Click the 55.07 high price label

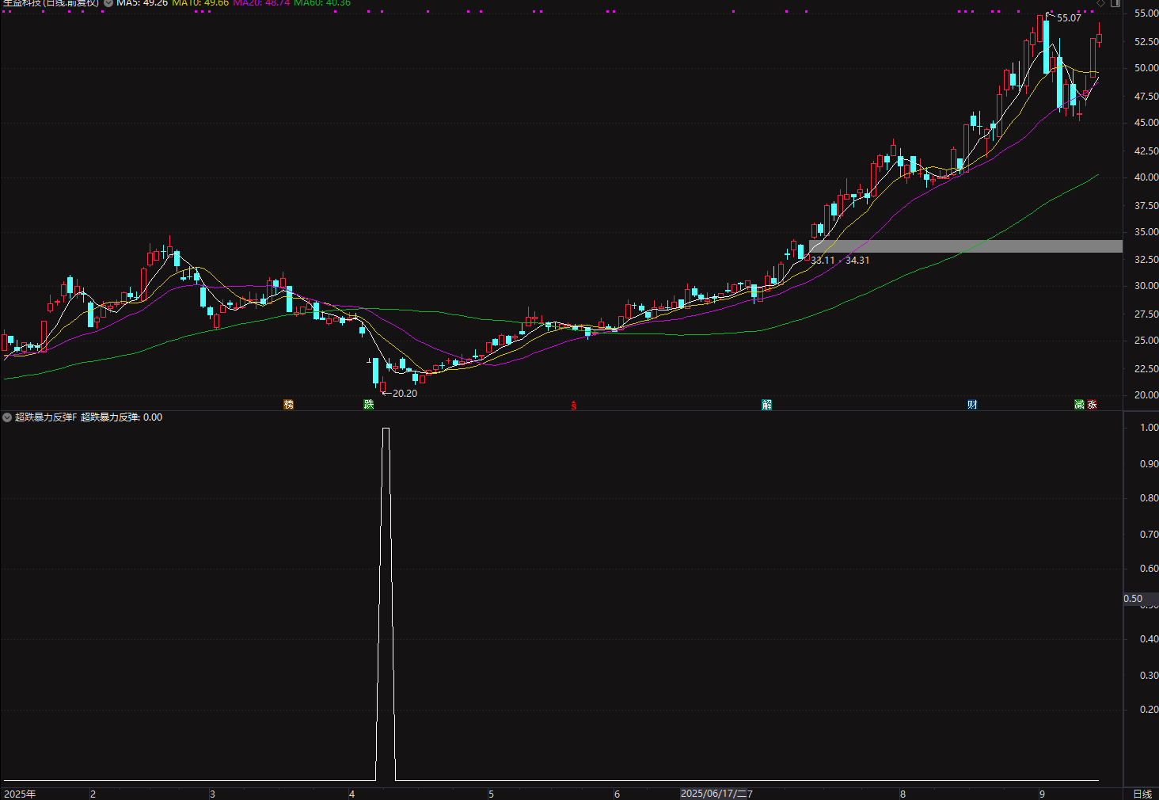coord(1069,18)
